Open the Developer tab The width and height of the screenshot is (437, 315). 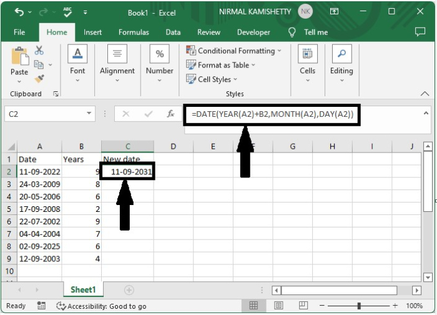(253, 32)
